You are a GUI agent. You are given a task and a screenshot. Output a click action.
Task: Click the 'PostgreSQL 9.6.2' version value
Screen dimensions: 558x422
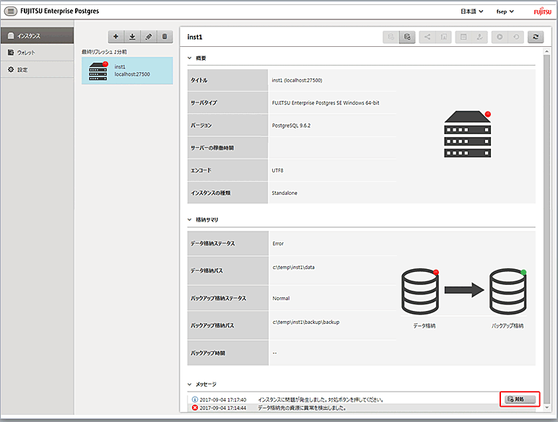click(x=291, y=126)
